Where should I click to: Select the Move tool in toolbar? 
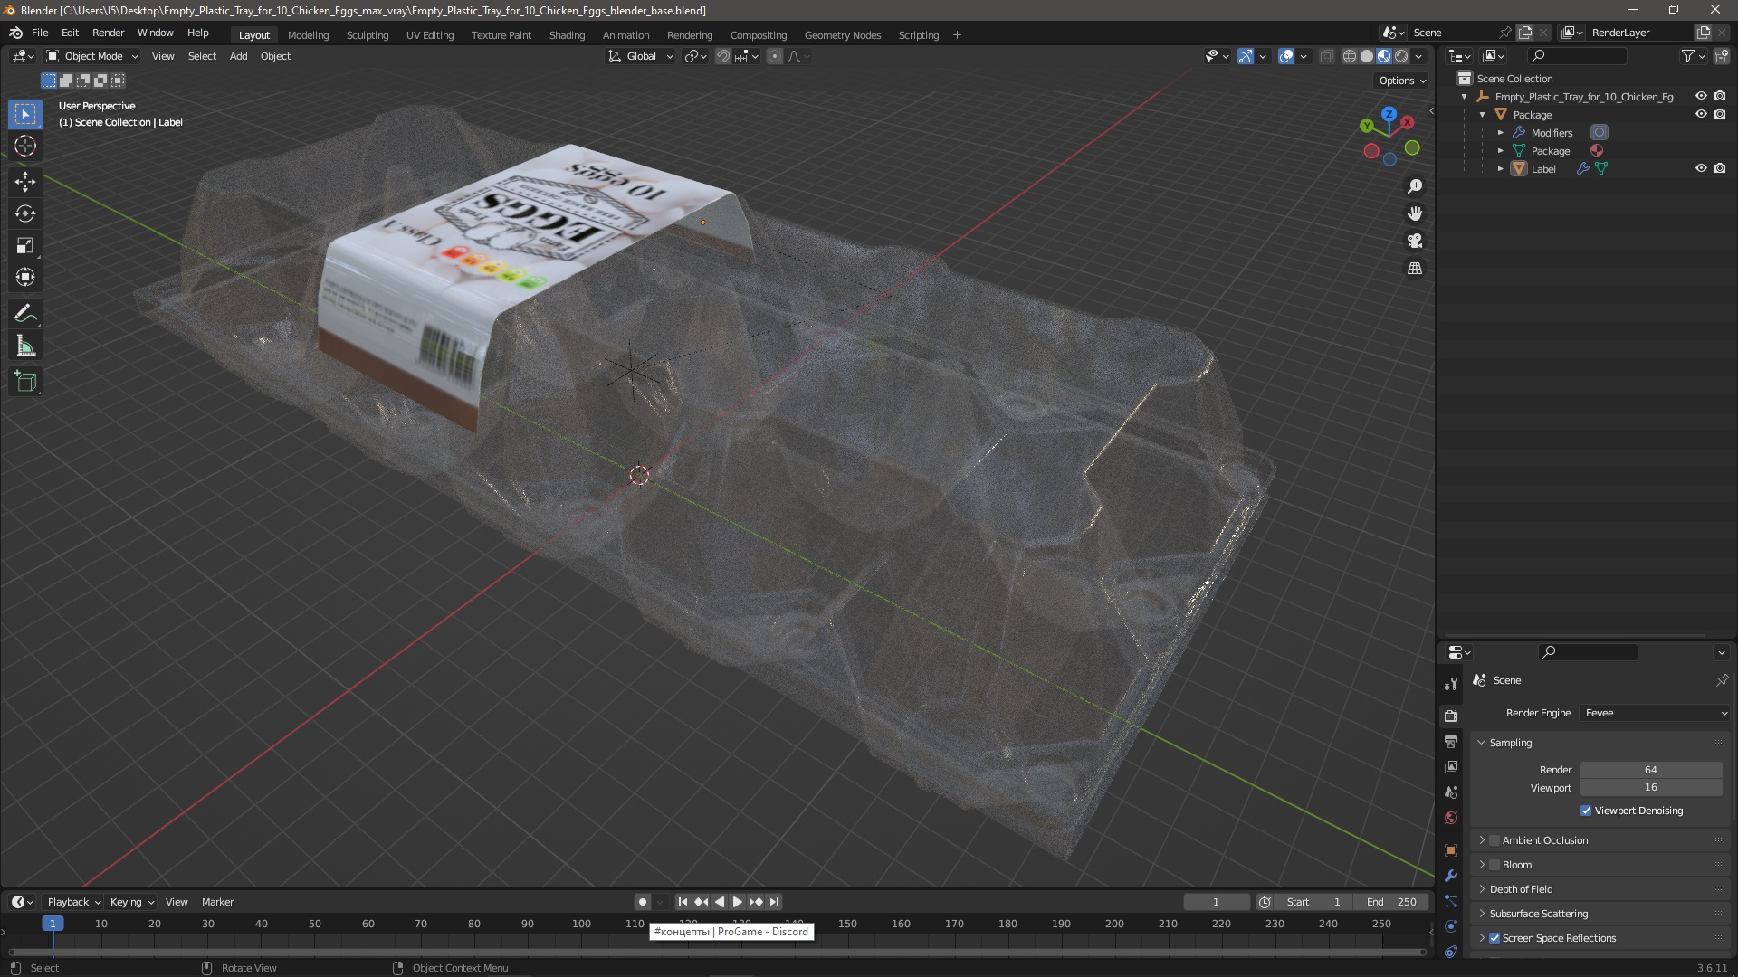[24, 181]
